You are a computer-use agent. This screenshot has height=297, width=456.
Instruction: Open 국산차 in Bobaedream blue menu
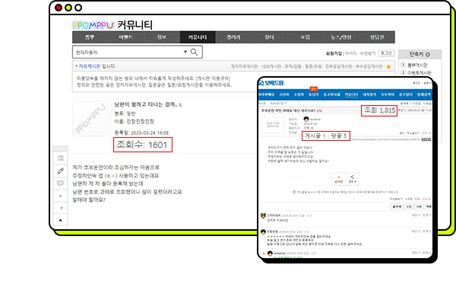(284, 94)
